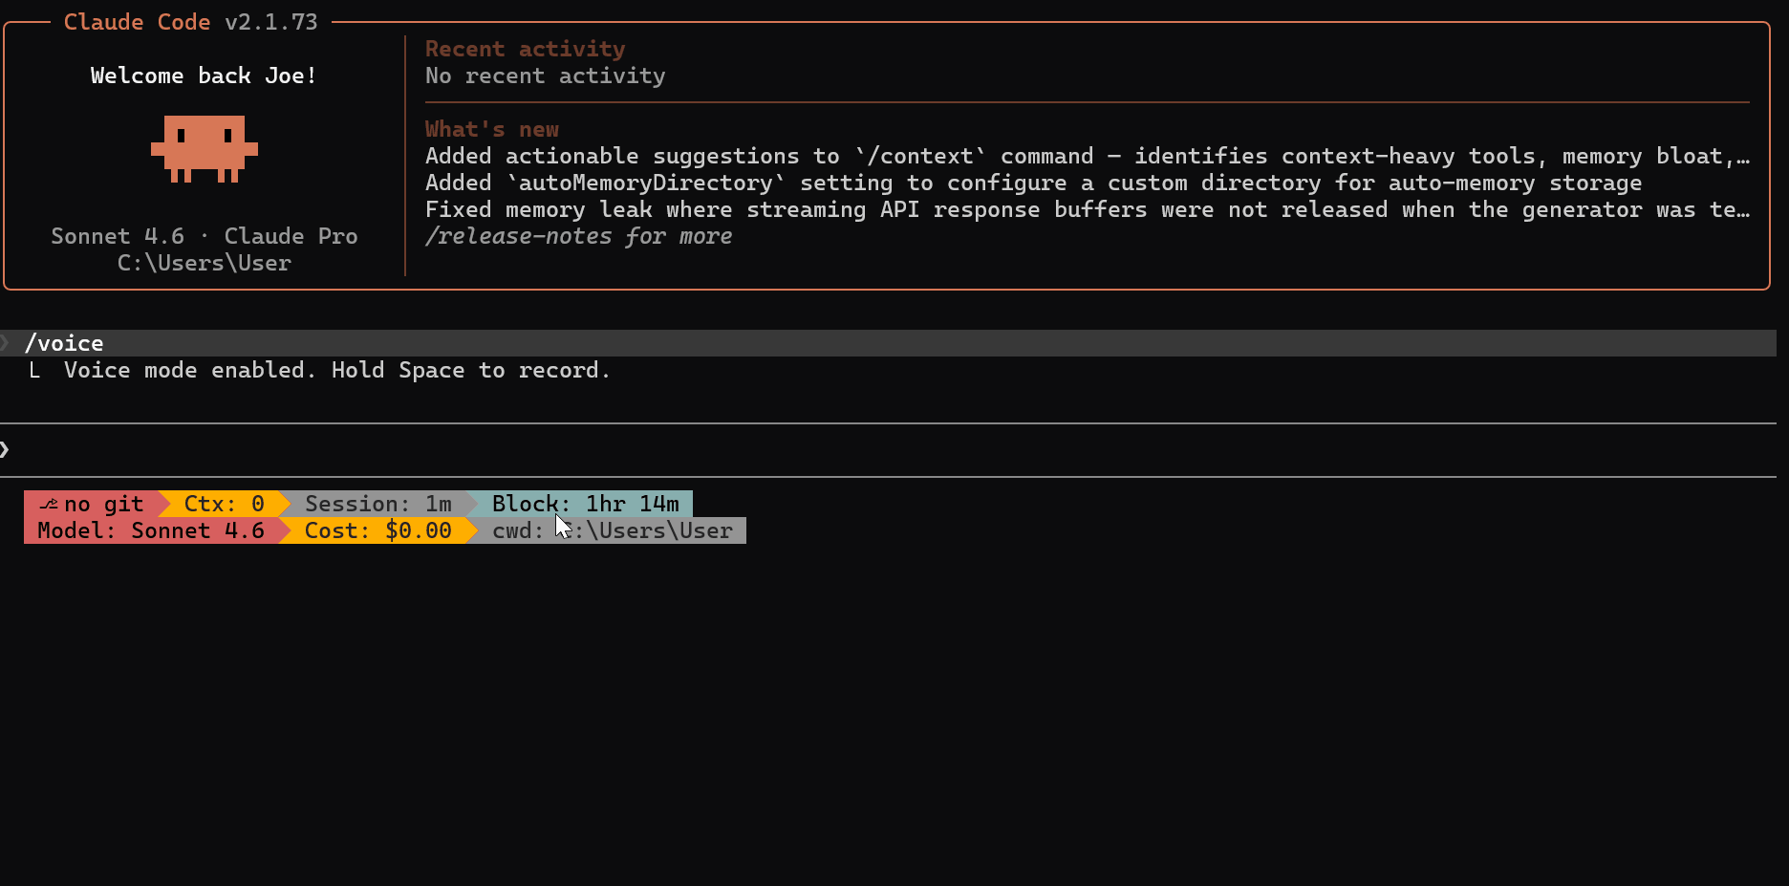Screen dimensions: 1789x886
Task: Click the '/release-notes for more' text
Action: click(578, 236)
